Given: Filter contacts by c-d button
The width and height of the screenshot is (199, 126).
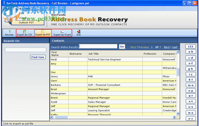Looking at the screenshot, I should tap(190, 58).
